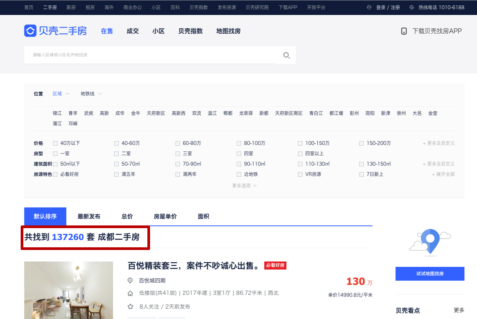Click the phone icon beside 下载贝壳找房APP
Screen dimensions: 477x319
404,31
